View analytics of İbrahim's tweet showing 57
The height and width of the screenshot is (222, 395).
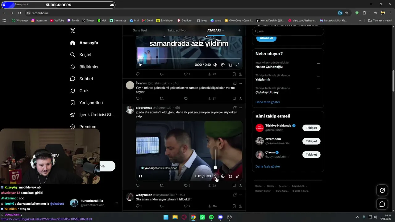[212, 99]
